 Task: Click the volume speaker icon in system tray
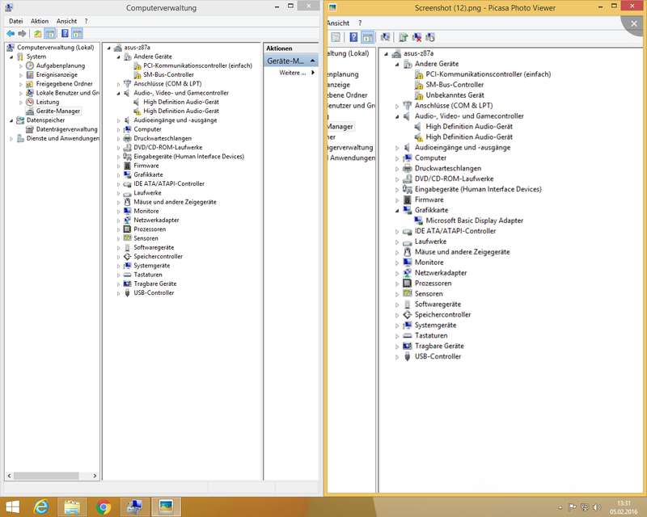(x=594, y=506)
